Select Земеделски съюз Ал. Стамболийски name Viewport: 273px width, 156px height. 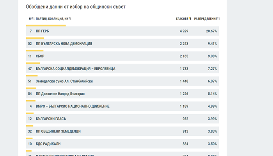[64, 81]
